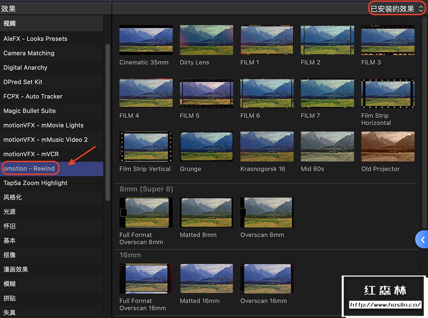Select AleFX - Looks Presets category
428x318 pixels.
tap(52, 39)
